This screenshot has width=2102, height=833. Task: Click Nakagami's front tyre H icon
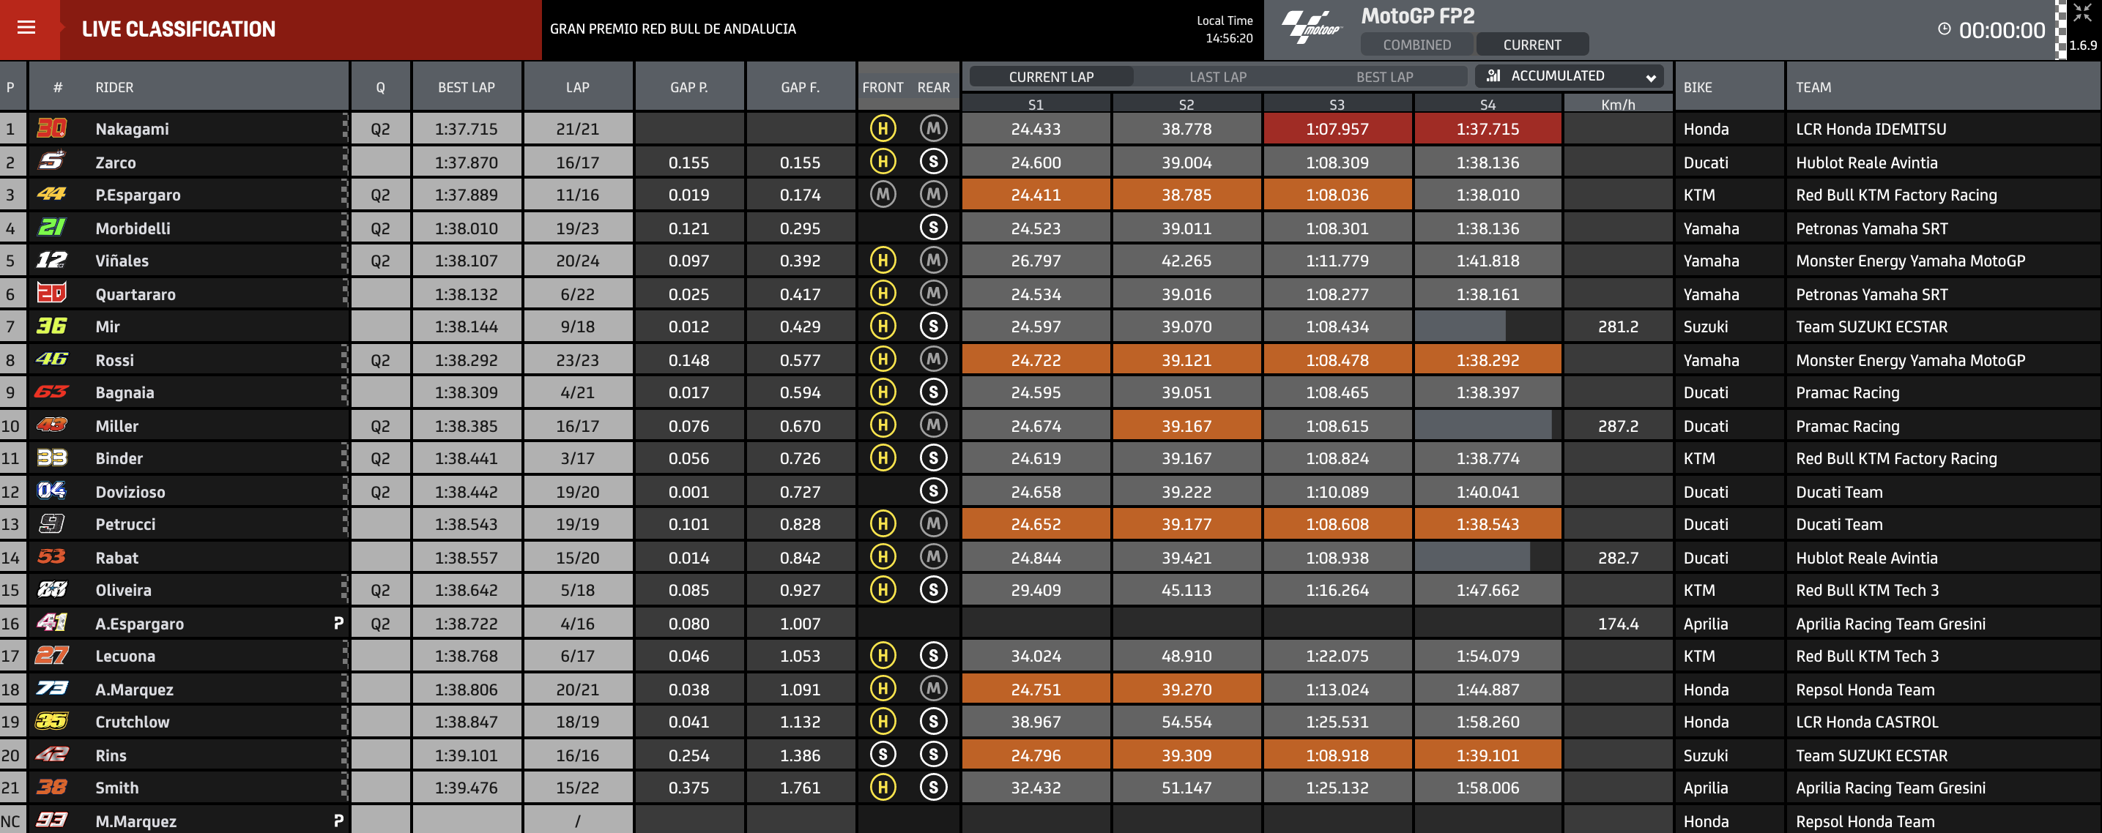click(x=882, y=128)
